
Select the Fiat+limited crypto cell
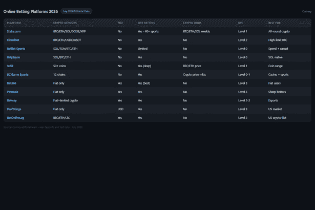point(66,100)
